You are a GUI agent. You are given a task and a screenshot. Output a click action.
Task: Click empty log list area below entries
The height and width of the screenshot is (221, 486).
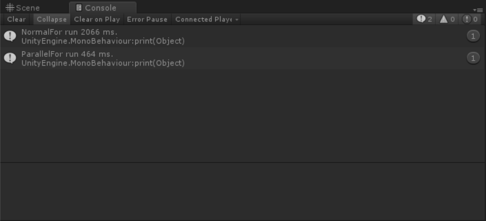click(243, 116)
